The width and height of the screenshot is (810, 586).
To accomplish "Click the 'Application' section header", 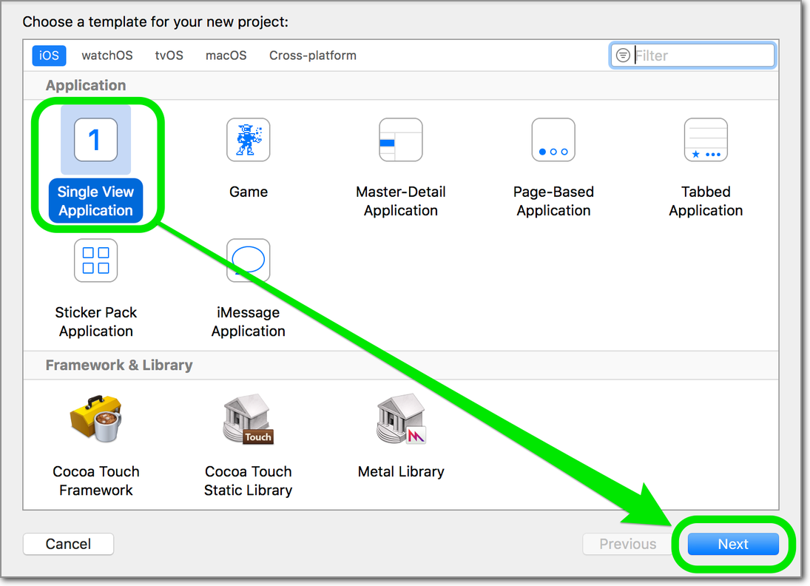I will 86,85.
